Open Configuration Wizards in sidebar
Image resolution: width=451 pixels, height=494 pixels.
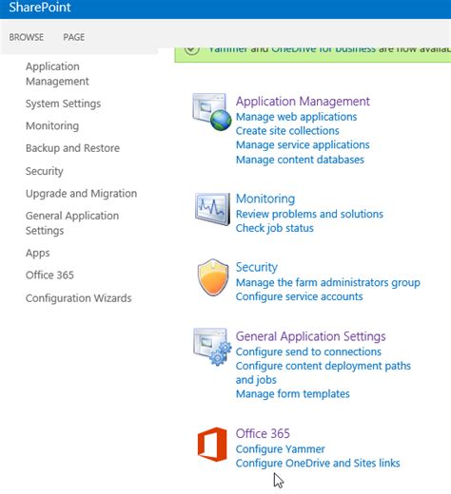[79, 298]
